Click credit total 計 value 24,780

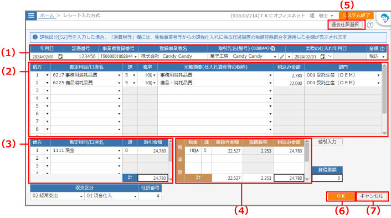(x=153, y=178)
